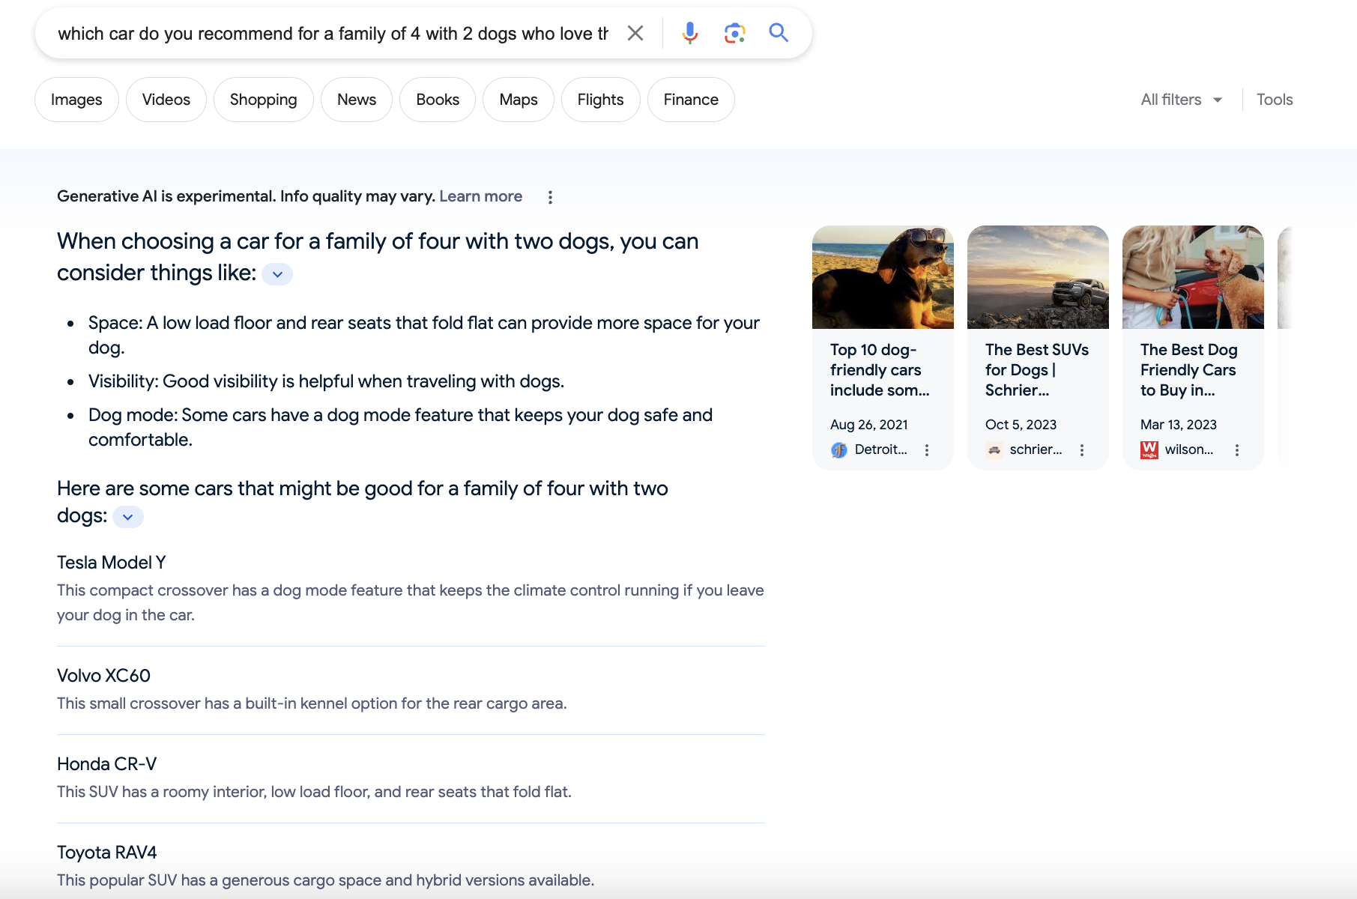Switch to the Flights tab

[x=601, y=100]
